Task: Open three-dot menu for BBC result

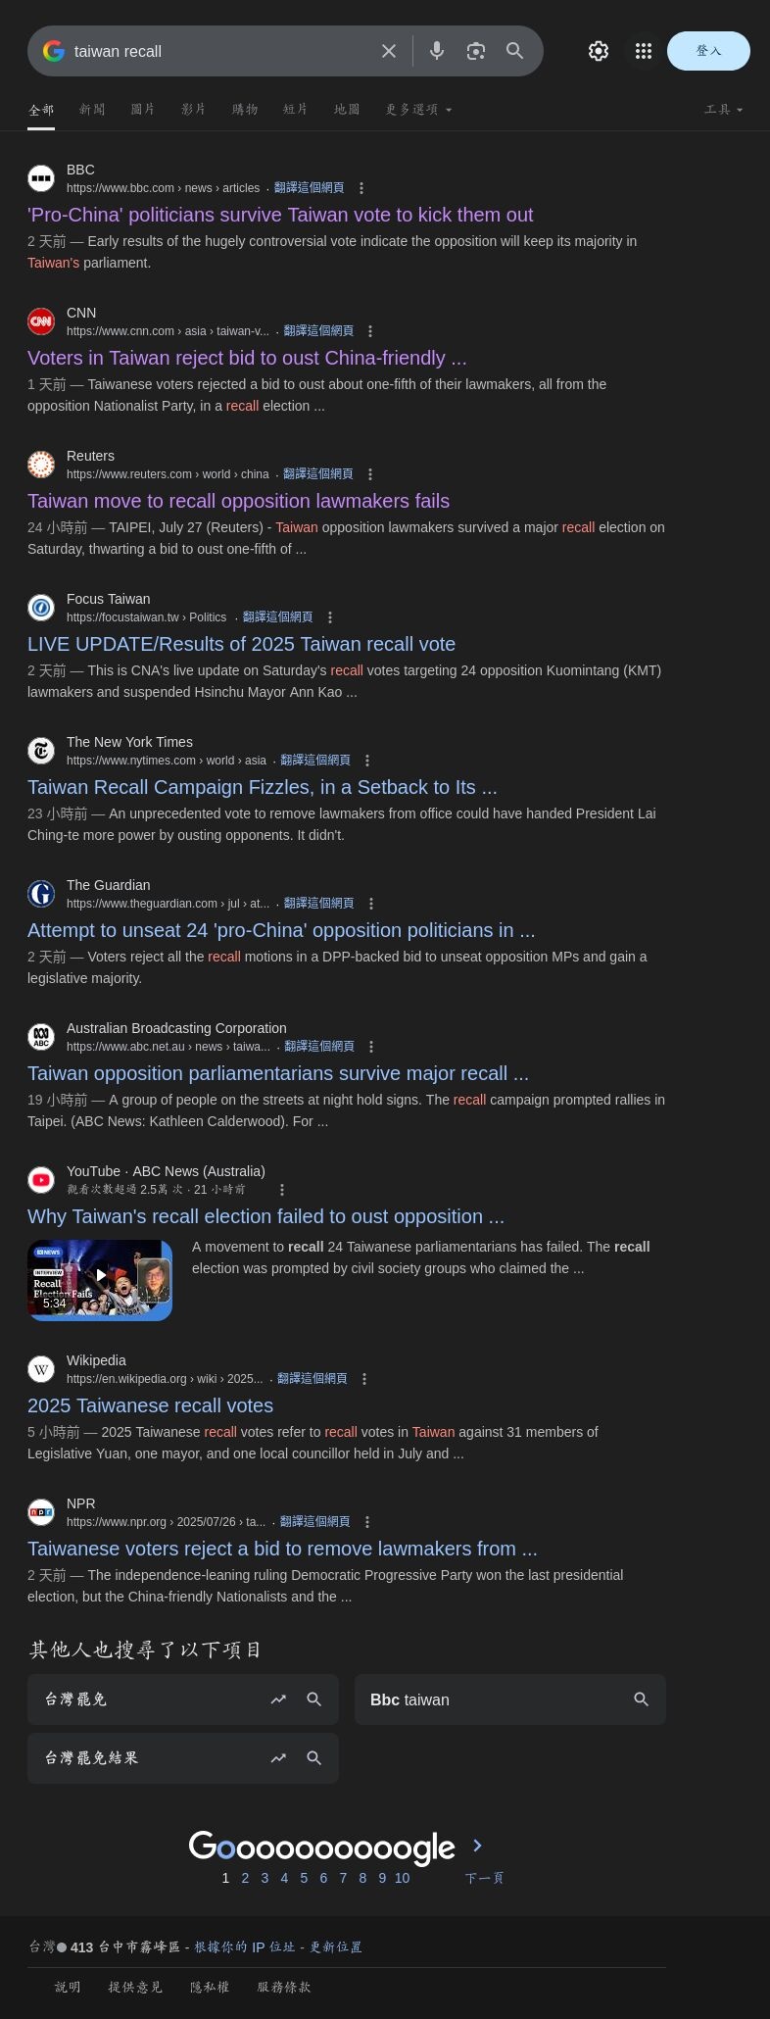Action: pos(361,188)
